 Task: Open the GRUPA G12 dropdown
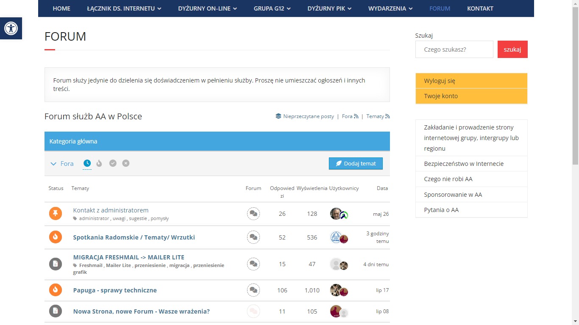272,8
